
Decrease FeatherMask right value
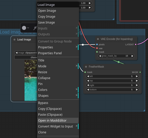coord(88,85)
